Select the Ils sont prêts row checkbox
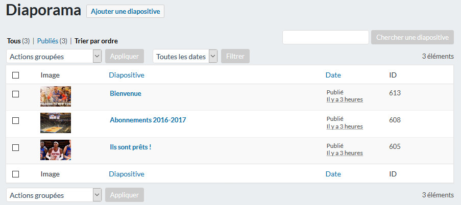Viewport: 461px width, 205px height. click(x=16, y=147)
